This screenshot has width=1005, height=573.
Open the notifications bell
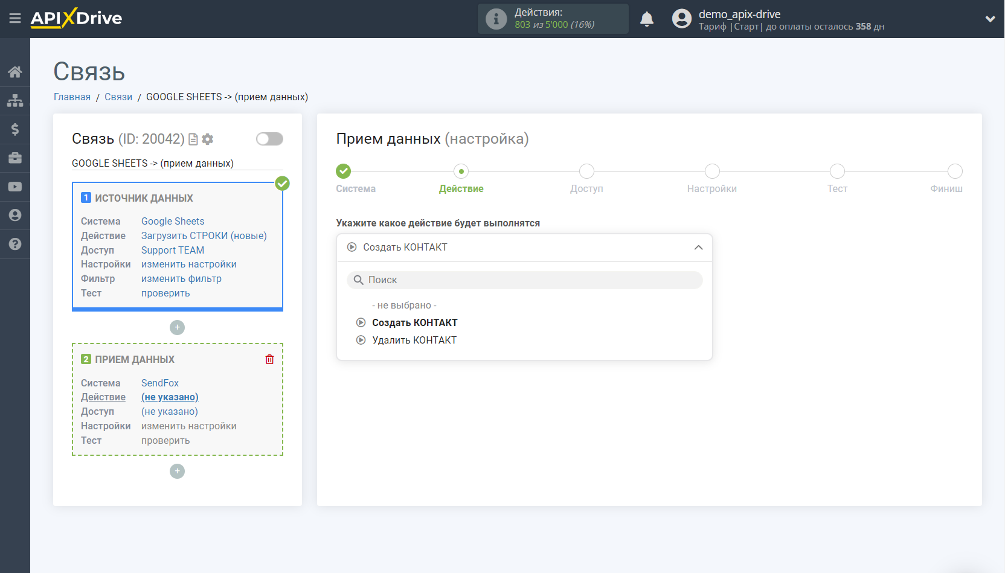tap(647, 19)
